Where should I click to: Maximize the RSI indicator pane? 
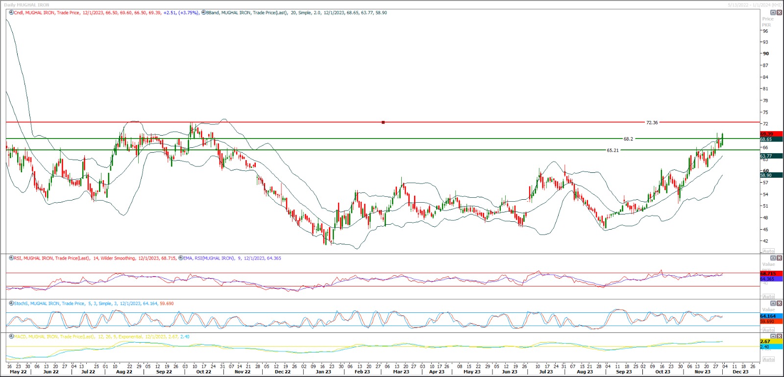point(773,258)
